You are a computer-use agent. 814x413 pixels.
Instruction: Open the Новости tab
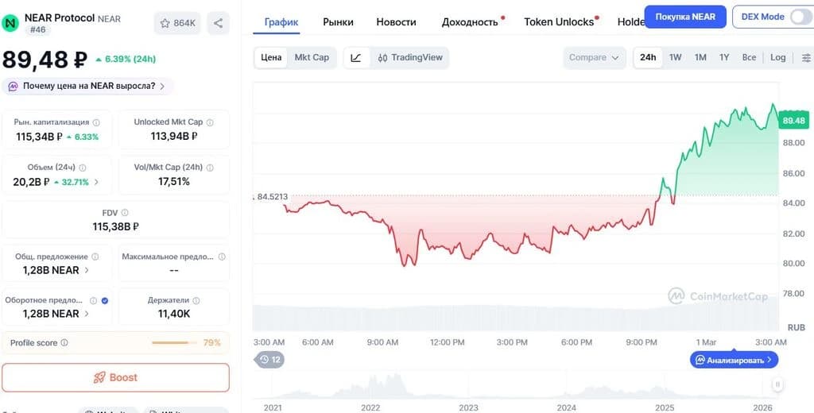[396, 22]
